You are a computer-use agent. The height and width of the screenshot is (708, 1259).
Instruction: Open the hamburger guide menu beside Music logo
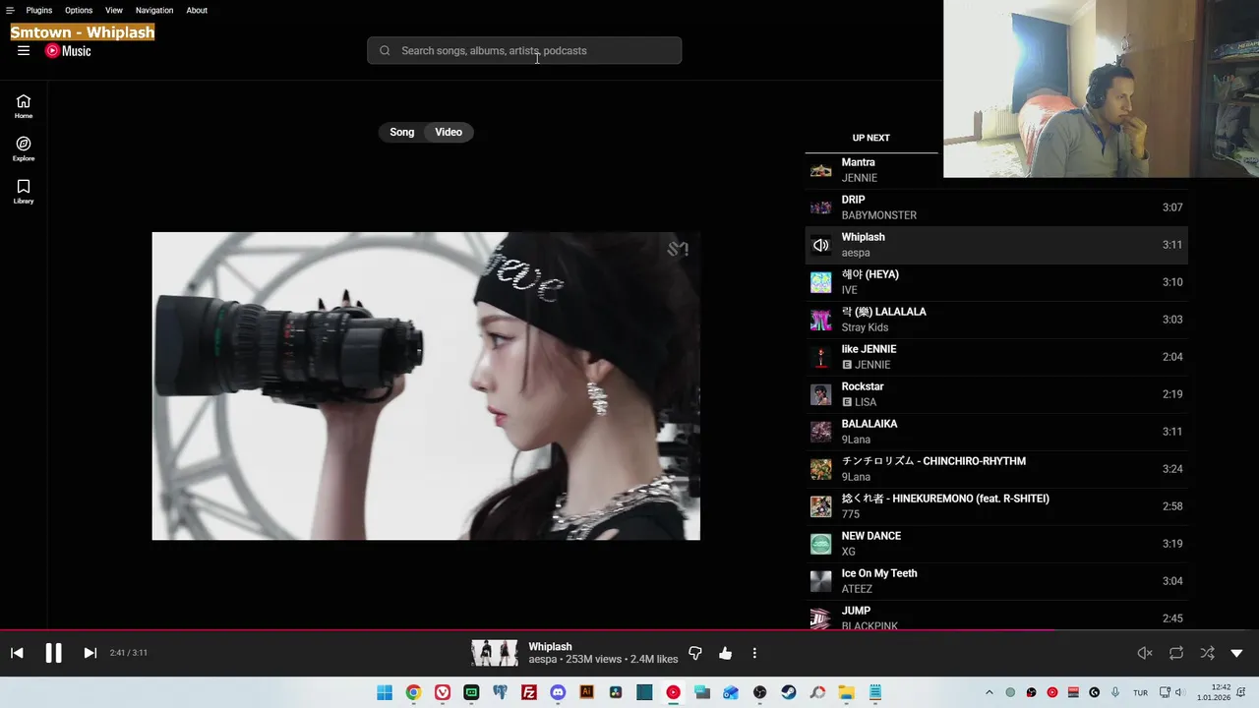coord(24,51)
